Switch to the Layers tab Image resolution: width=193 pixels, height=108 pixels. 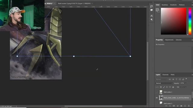(x=158, y=75)
